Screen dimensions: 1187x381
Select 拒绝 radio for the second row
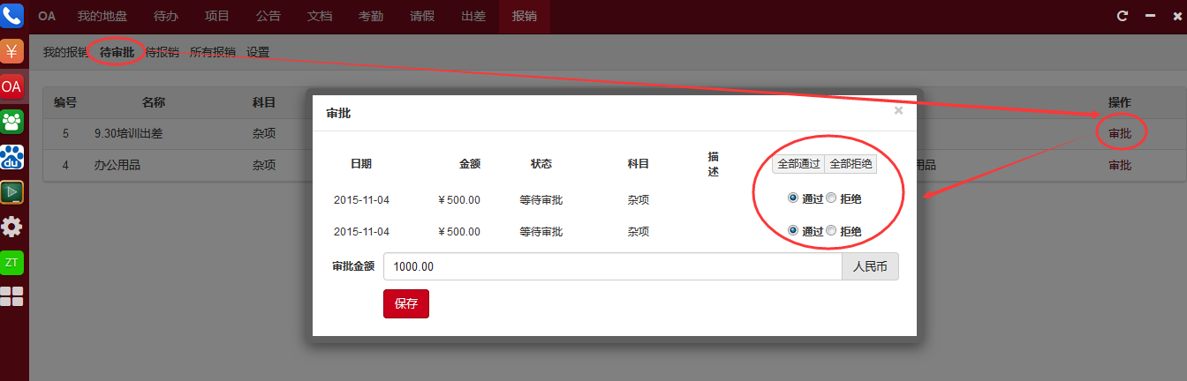[830, 231]
